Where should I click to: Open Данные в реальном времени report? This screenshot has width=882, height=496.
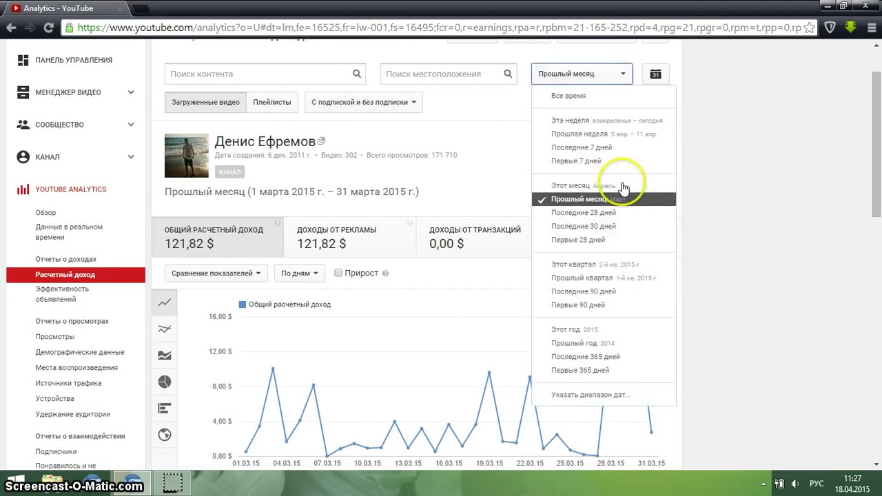pyautogui.click(x=69, y=232)
